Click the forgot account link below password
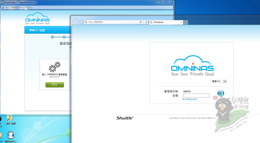The width and height of the screenshot is (260, 143). tap(190, 99)
